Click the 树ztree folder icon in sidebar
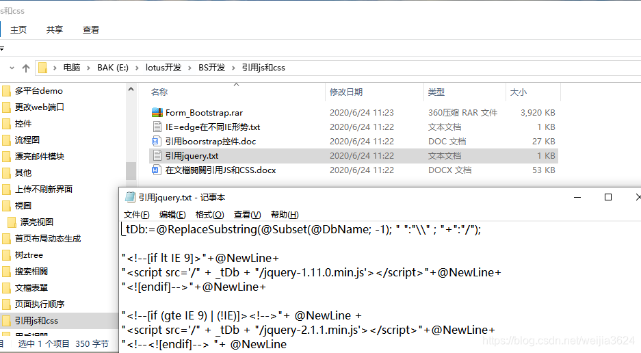Image resolution: width=641 pixels, height=353 pixels. pos(7,255)
